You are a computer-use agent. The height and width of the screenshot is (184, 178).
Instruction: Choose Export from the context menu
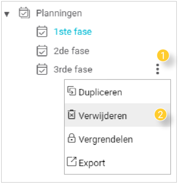click(x=117, y=162)
